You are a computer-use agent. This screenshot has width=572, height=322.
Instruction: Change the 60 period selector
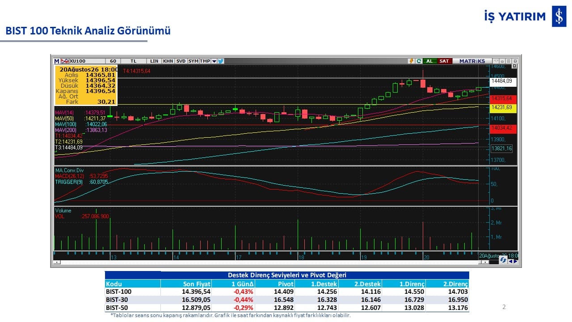click(x=113, y=61)
